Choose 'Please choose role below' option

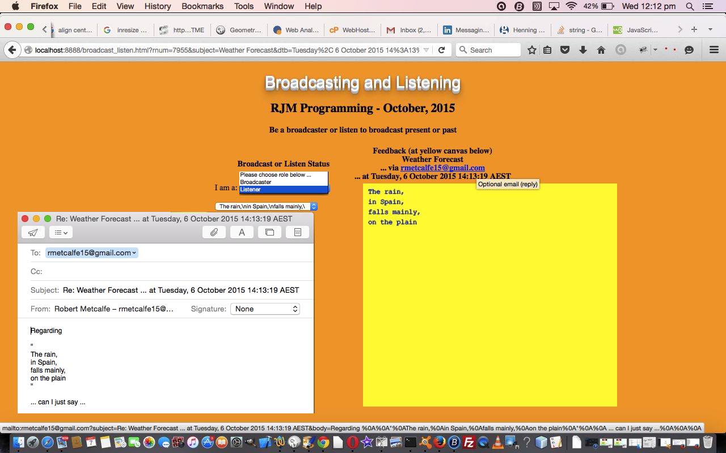[284, 175]
